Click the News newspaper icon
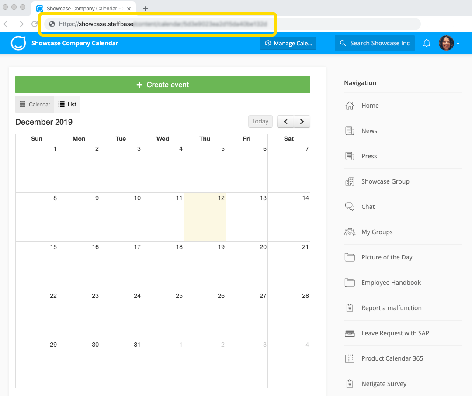The height and width of the screenshot is (396, 472). coord(350,131)
